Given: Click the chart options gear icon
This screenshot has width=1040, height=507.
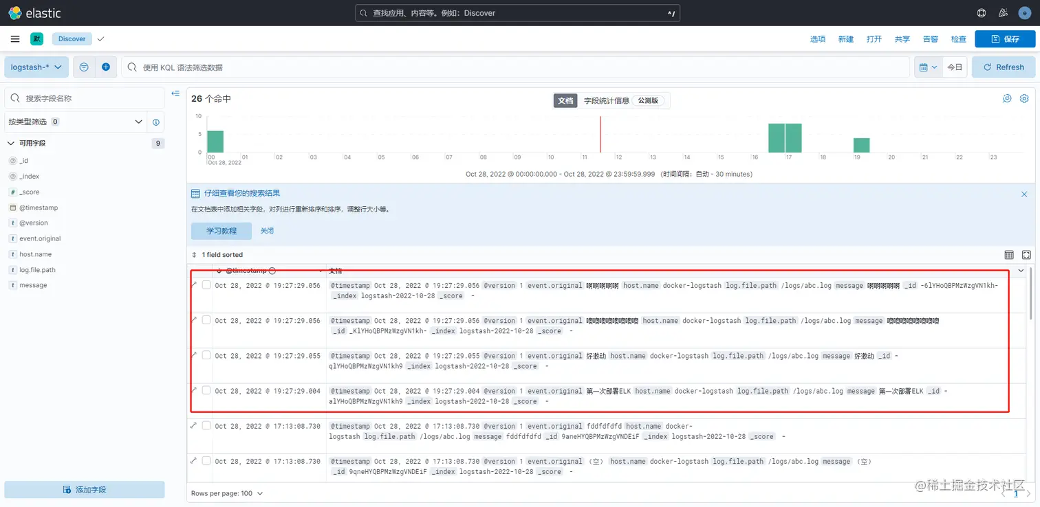Looking at the screenshot, I should [x=1024, y=99].
